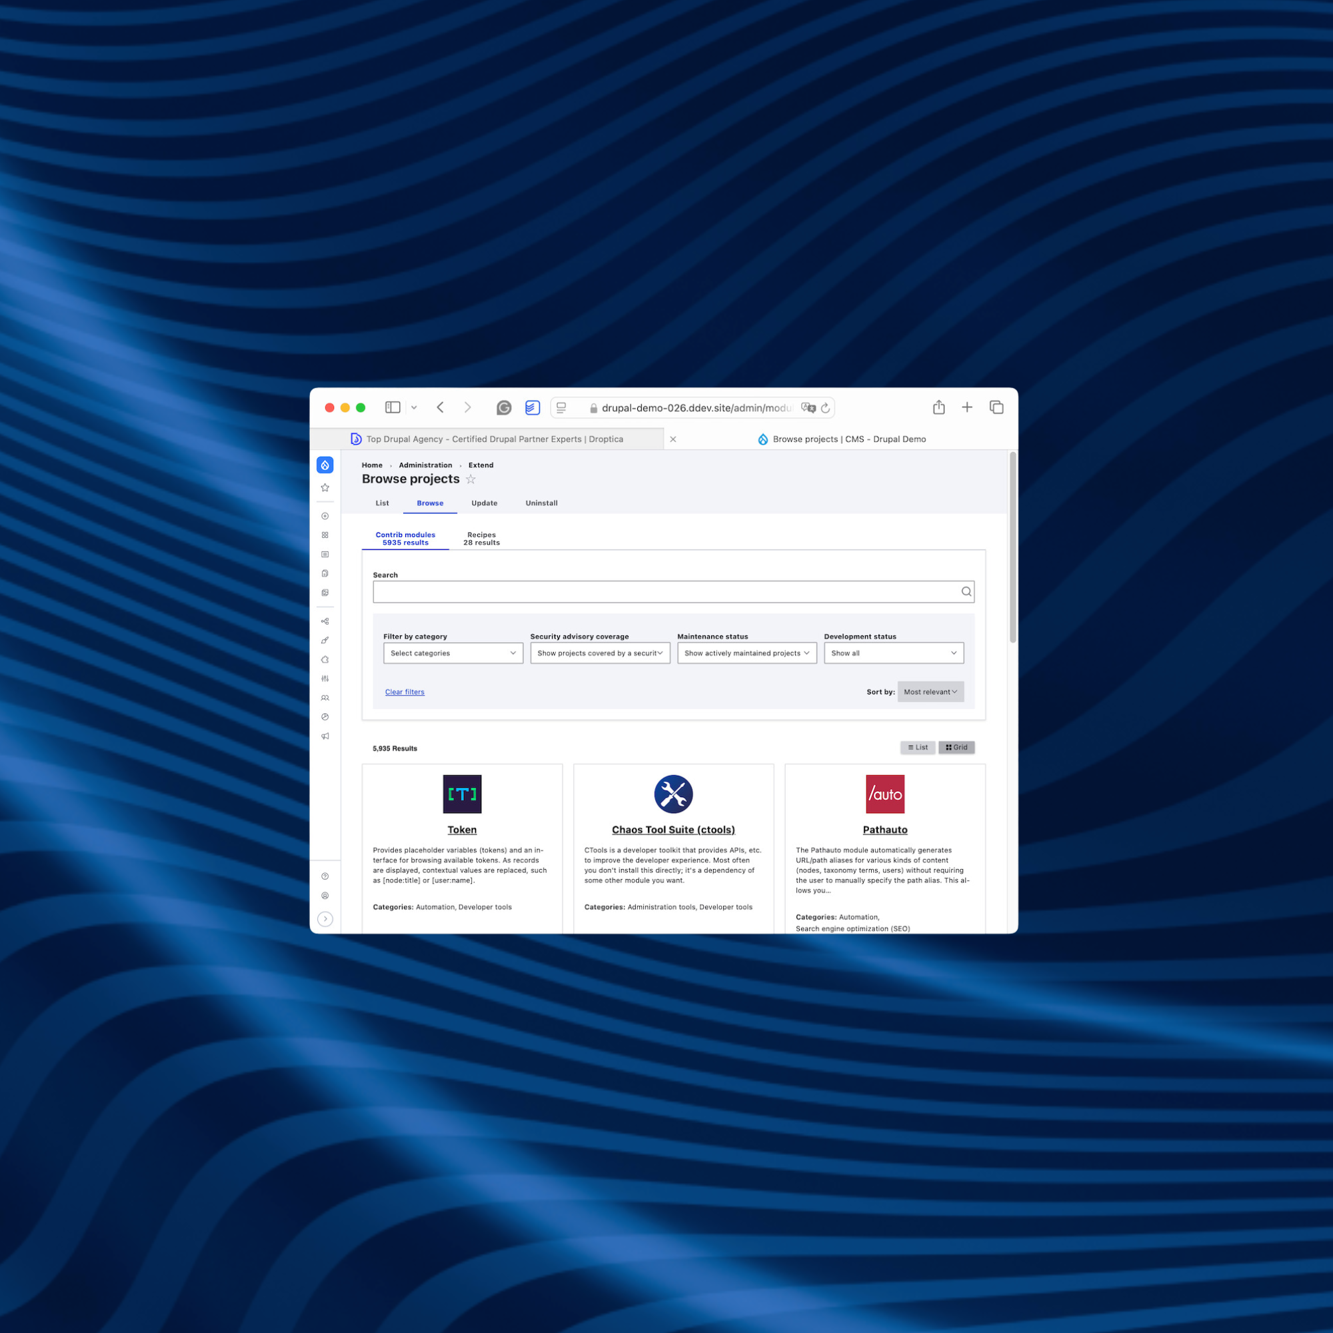The height and width of the screenshot is (1333, 1333).
Task: Open the Structure share-style icon in the sidebar
Action: (x=325, y=621)
